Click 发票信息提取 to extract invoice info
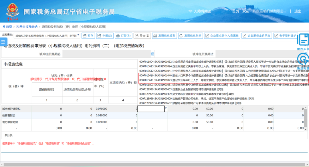 point(165,36)
